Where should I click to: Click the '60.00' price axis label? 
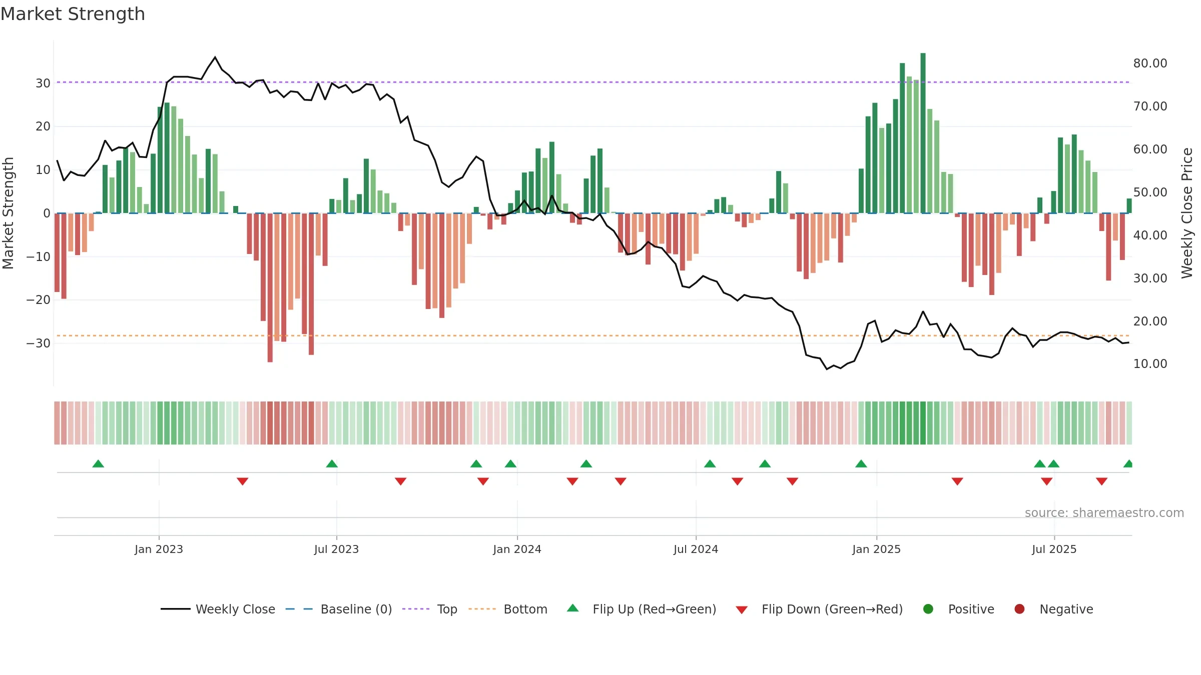[x=1150, y=149]
